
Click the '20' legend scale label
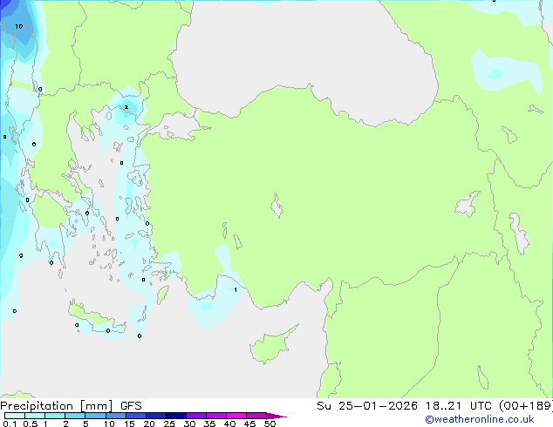[x=149, y=424]
